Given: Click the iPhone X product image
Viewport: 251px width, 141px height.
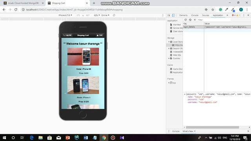Looking at the screenshot, I should pyautogui.click(x=83, y=85).
